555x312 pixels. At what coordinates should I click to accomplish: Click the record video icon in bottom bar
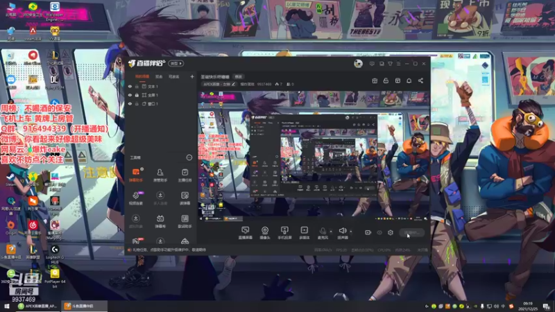click(368, 232)
